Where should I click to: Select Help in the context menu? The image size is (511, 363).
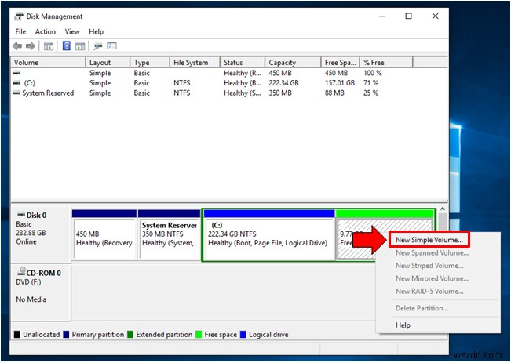(x=403, y=325)
